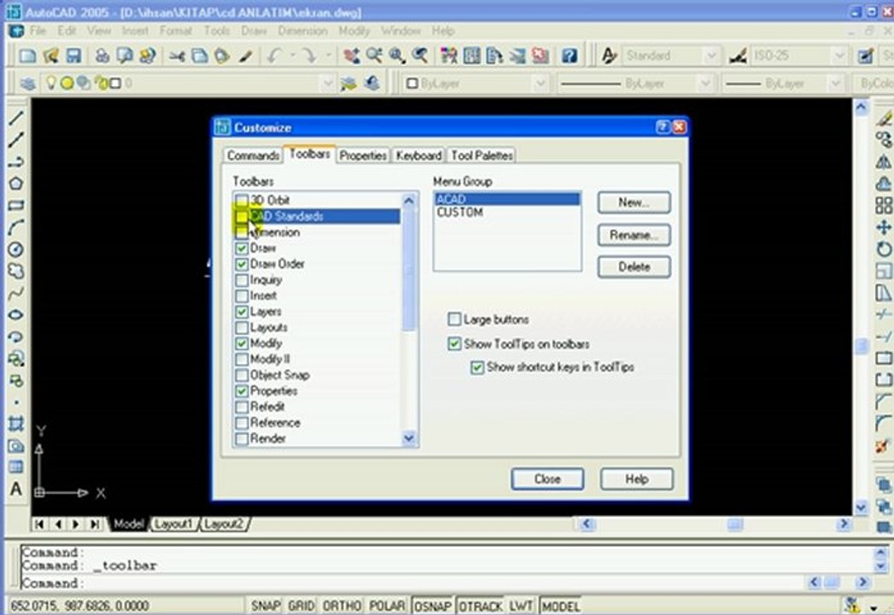Select the Ellipse draw tool

(16, 315)
